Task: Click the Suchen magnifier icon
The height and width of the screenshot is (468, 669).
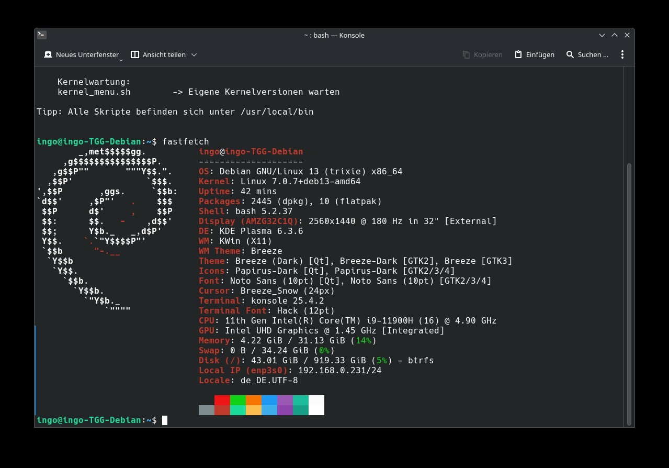Action: (x=570, y=54)
